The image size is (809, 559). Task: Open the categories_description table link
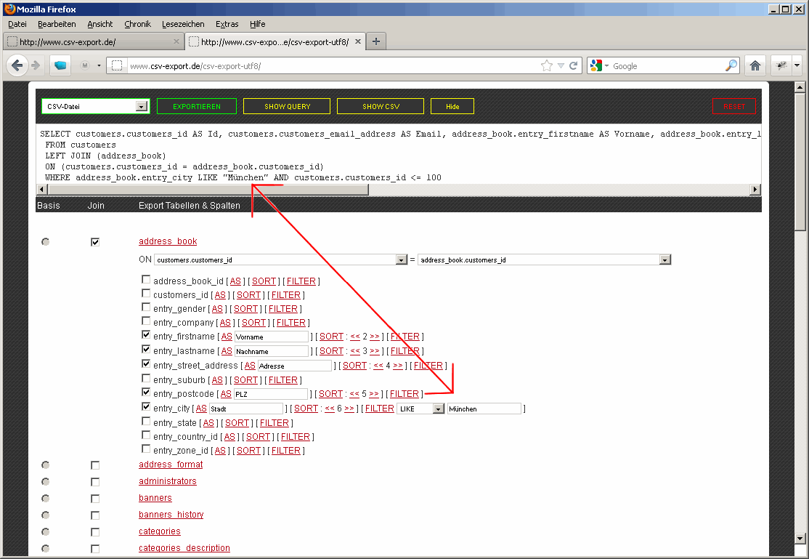pos(184,547)
